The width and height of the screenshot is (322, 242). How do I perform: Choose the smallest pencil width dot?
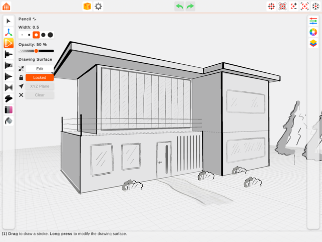(x=22, y=35)
